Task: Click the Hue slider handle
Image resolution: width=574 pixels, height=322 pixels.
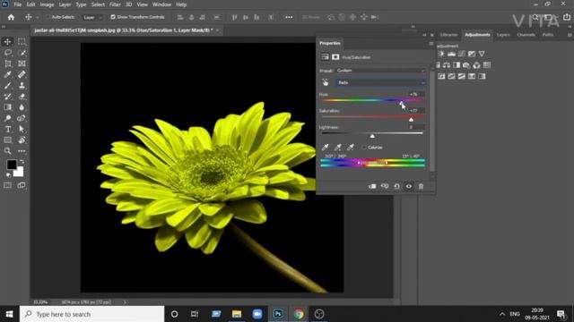Action: [401, 104]
